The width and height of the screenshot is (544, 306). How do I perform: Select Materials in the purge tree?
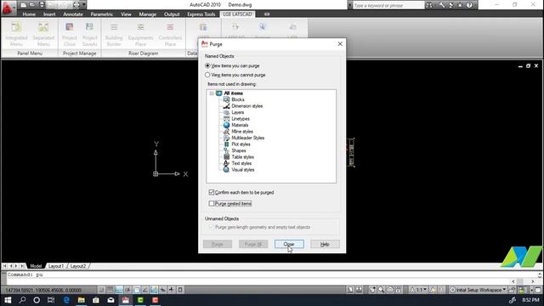pos(240,125)
